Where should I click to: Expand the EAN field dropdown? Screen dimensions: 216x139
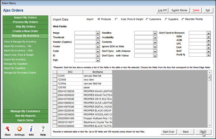209,48
